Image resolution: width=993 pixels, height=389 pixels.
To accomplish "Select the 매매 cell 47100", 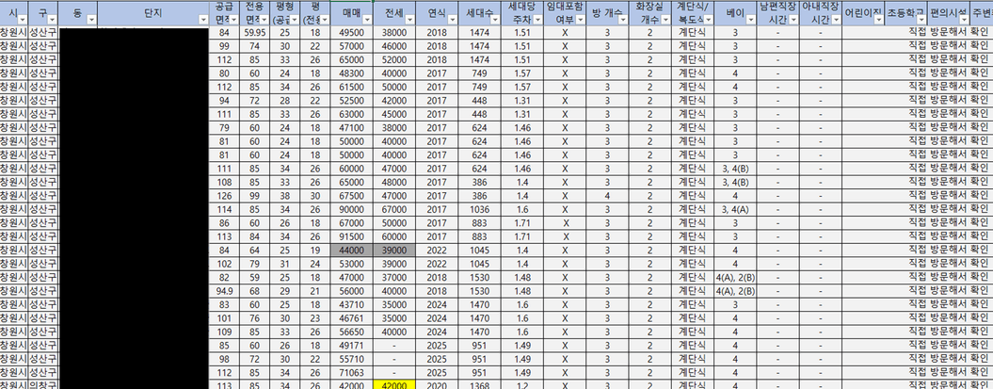I will [352, 128].
